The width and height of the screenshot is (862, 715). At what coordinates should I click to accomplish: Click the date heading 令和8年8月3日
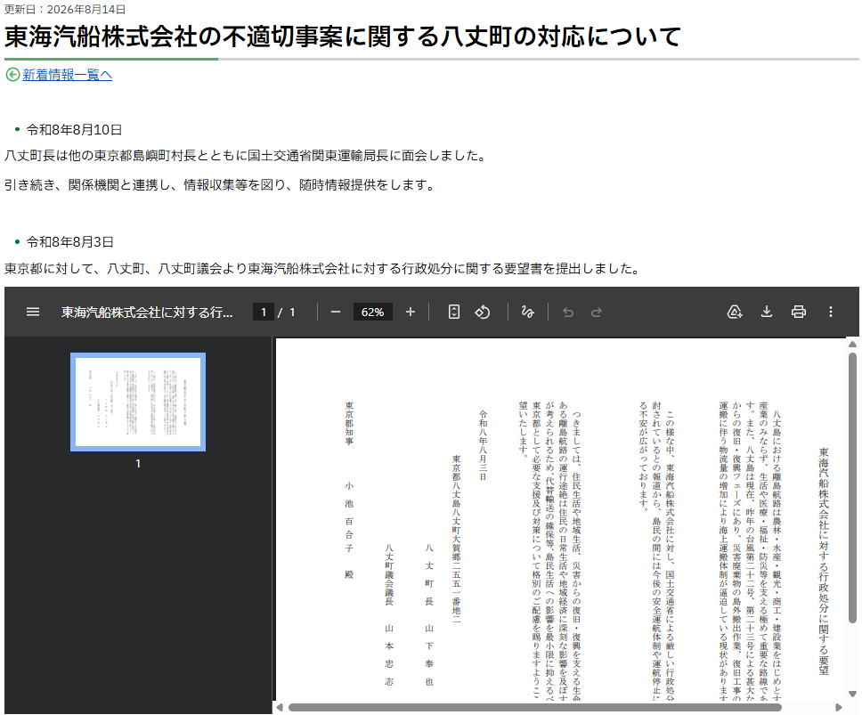coord(69,242)
